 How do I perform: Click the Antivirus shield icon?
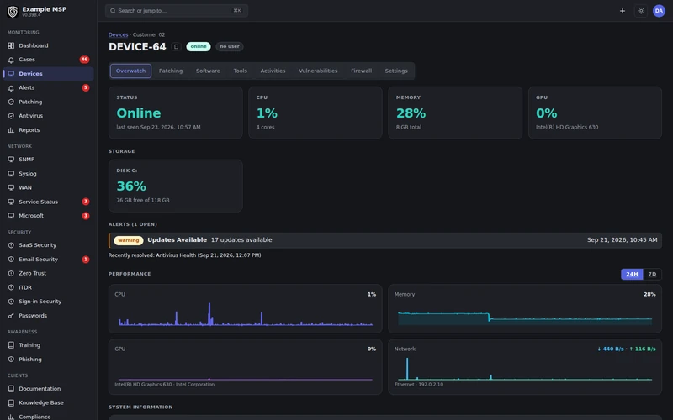click(11, 116)
